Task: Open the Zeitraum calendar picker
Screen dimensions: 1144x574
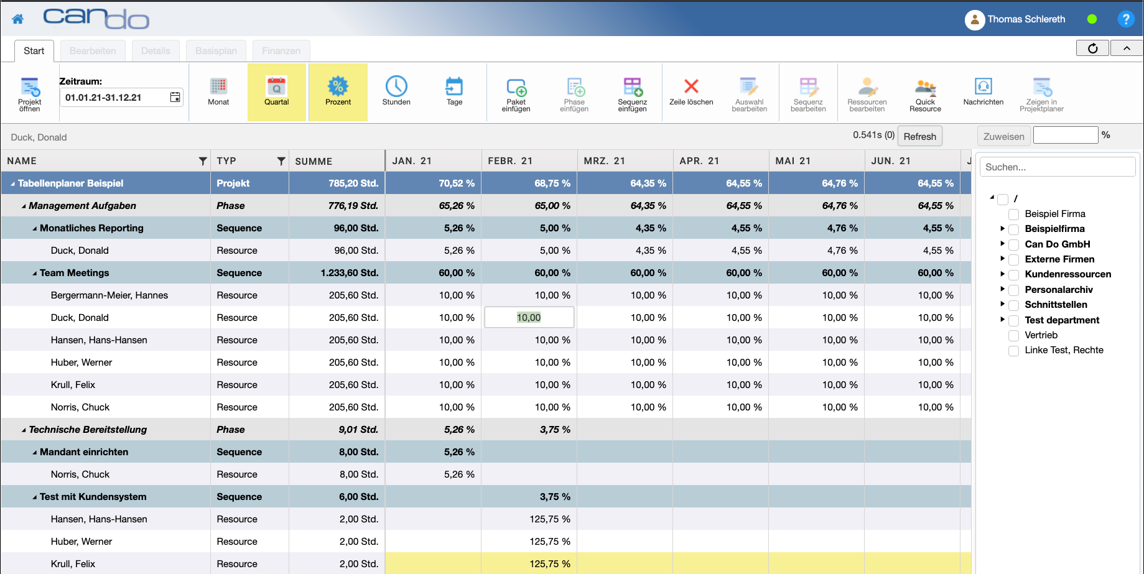Action: pos(175,97)
